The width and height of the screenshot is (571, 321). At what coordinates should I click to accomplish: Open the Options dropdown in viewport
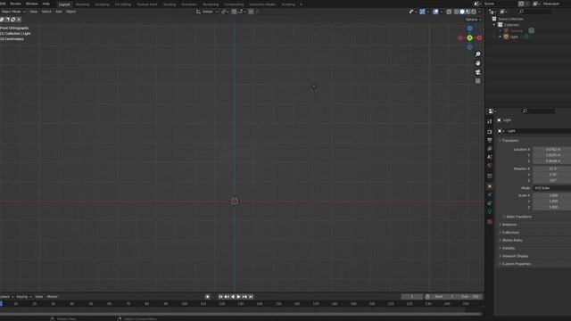click(473, 20)
